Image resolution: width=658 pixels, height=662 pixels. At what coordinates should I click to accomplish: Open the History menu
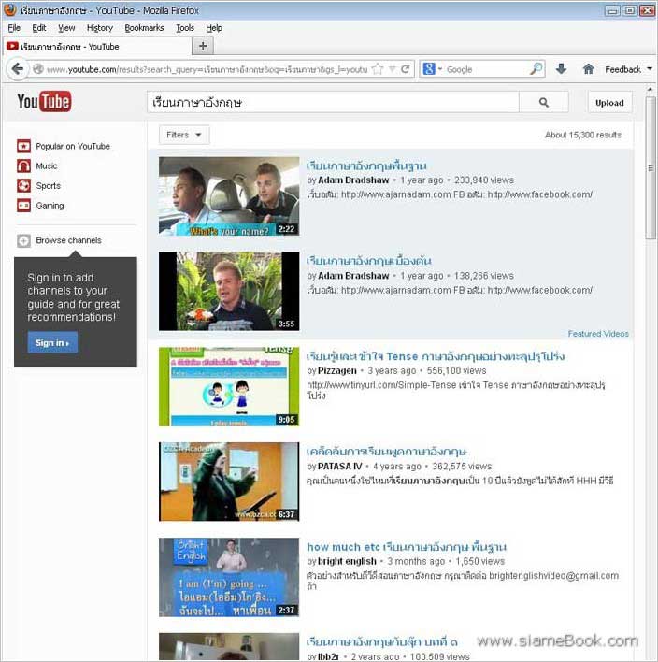[100, 28]
